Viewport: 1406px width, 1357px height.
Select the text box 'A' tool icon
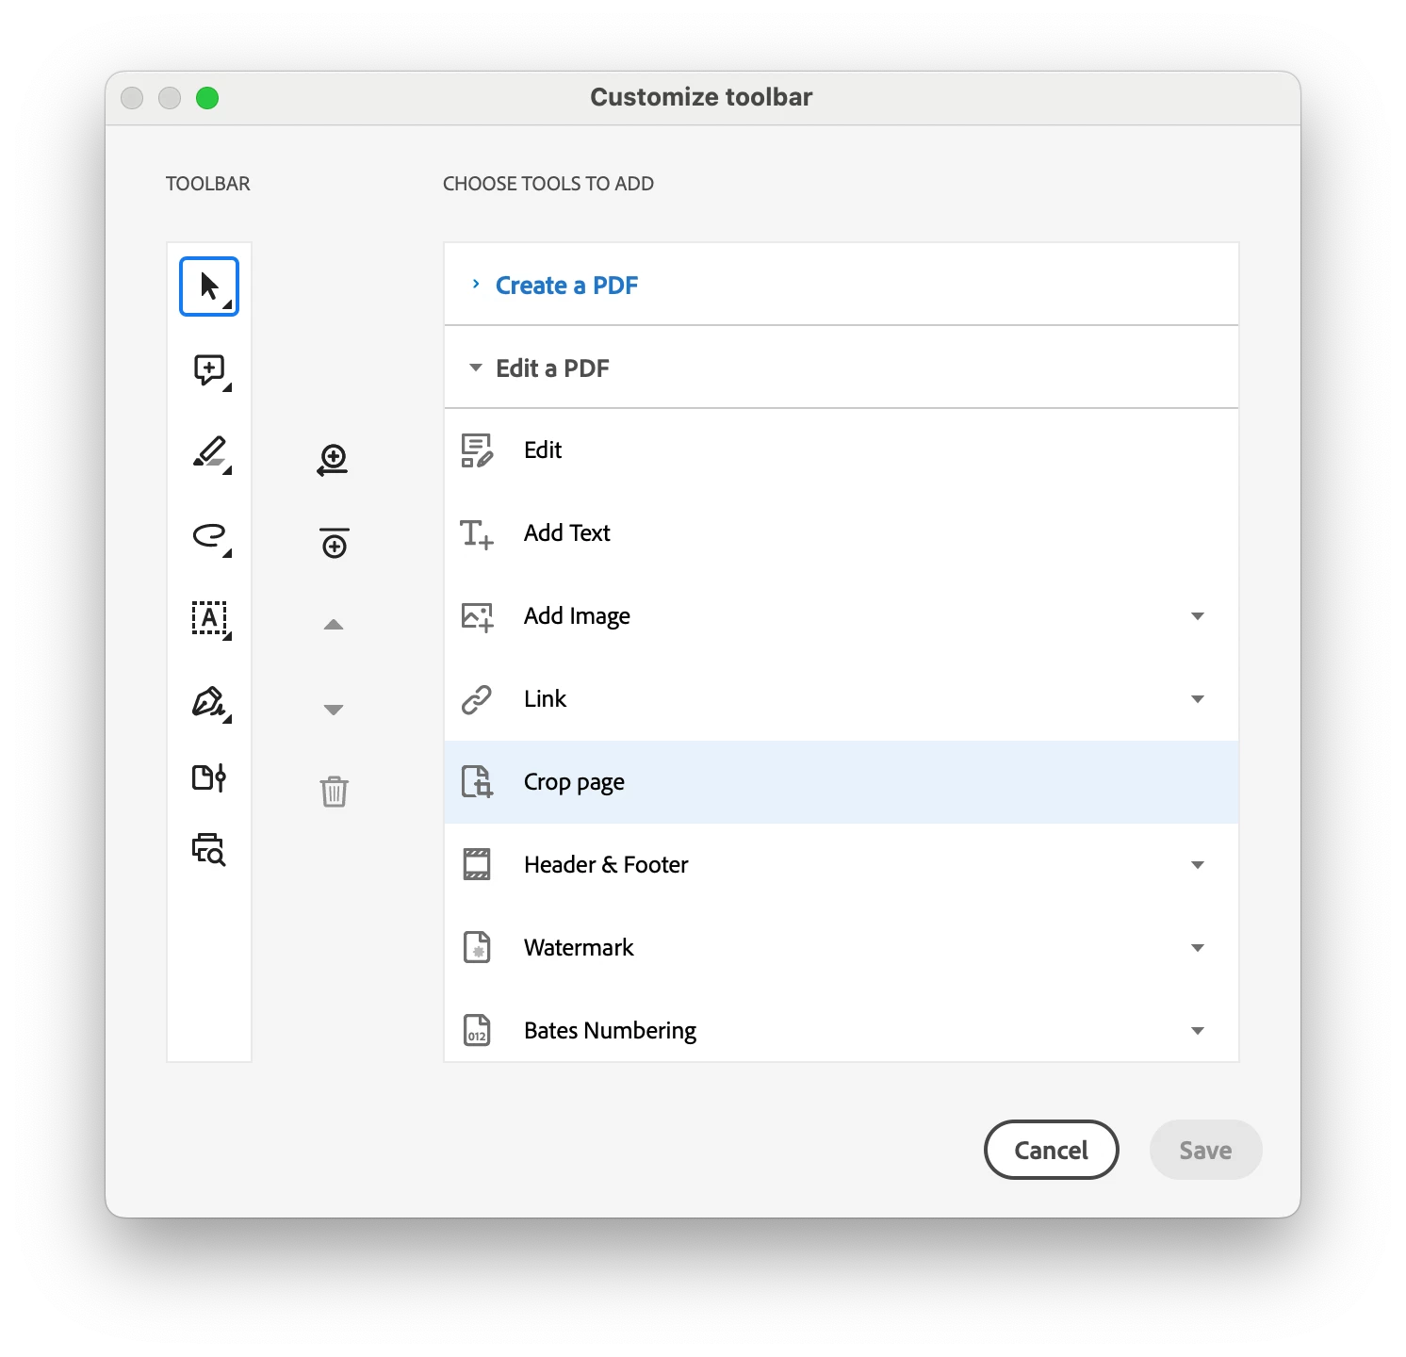[x=210, y=619]
